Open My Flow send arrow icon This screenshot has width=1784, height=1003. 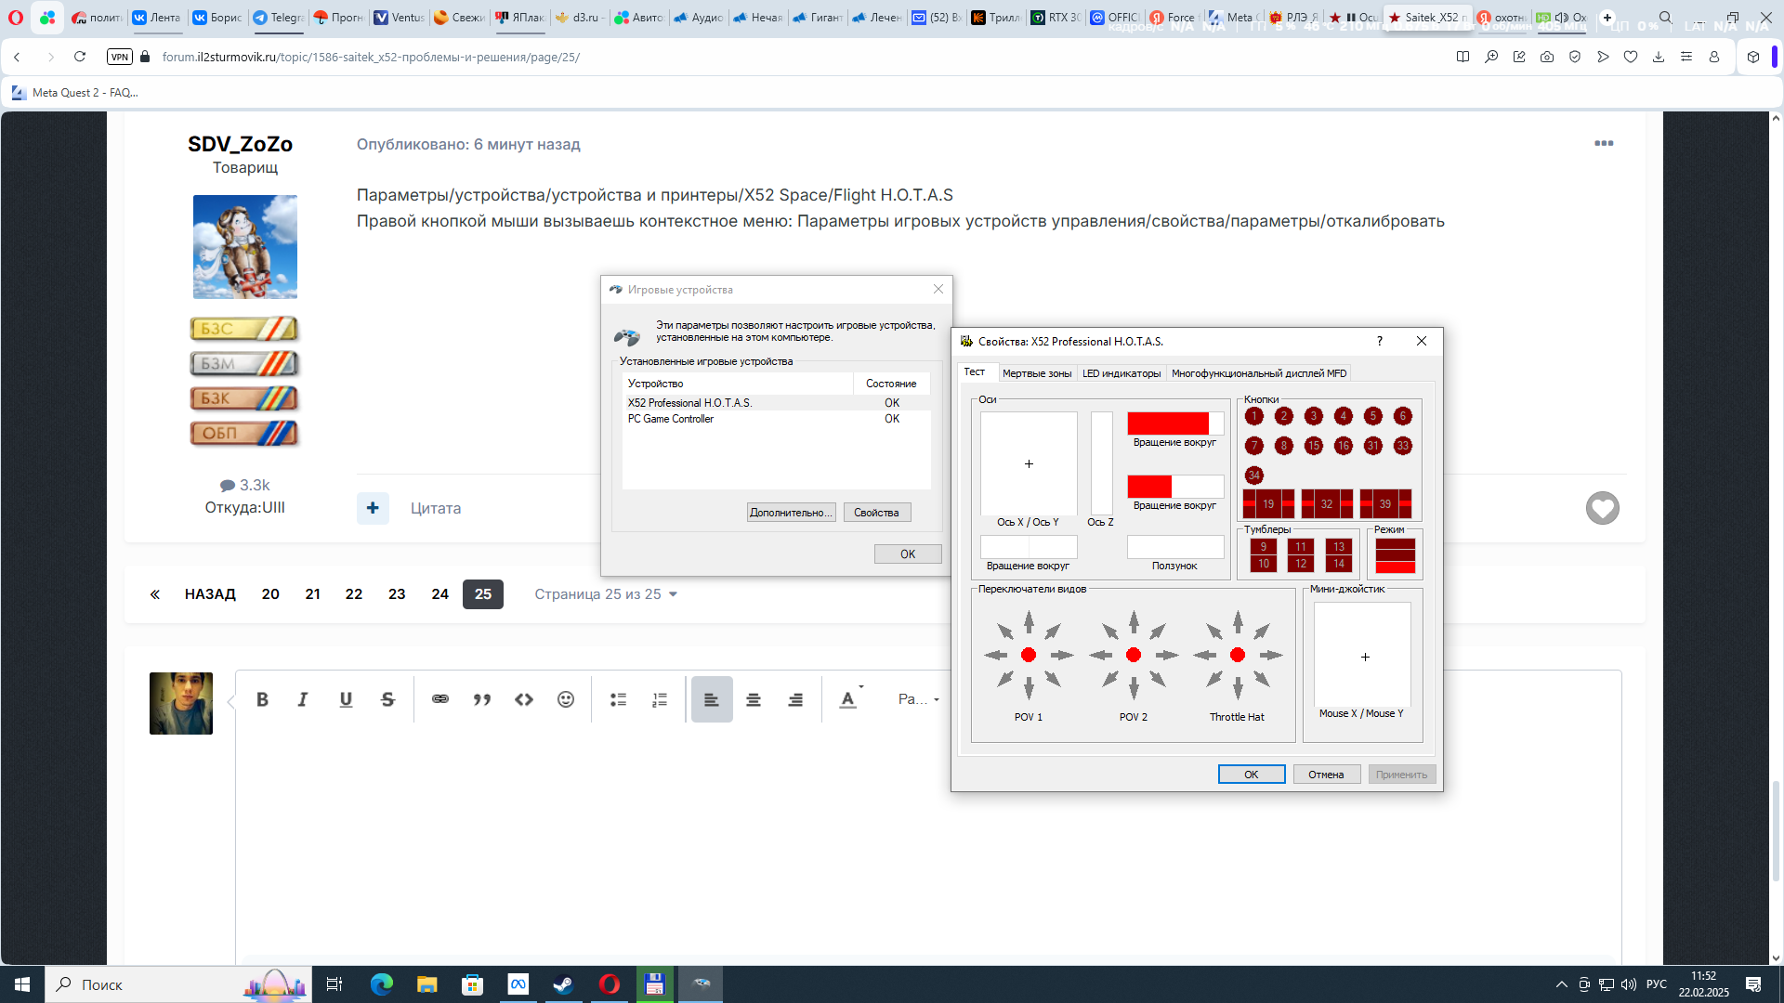[x=1603, y=57]
